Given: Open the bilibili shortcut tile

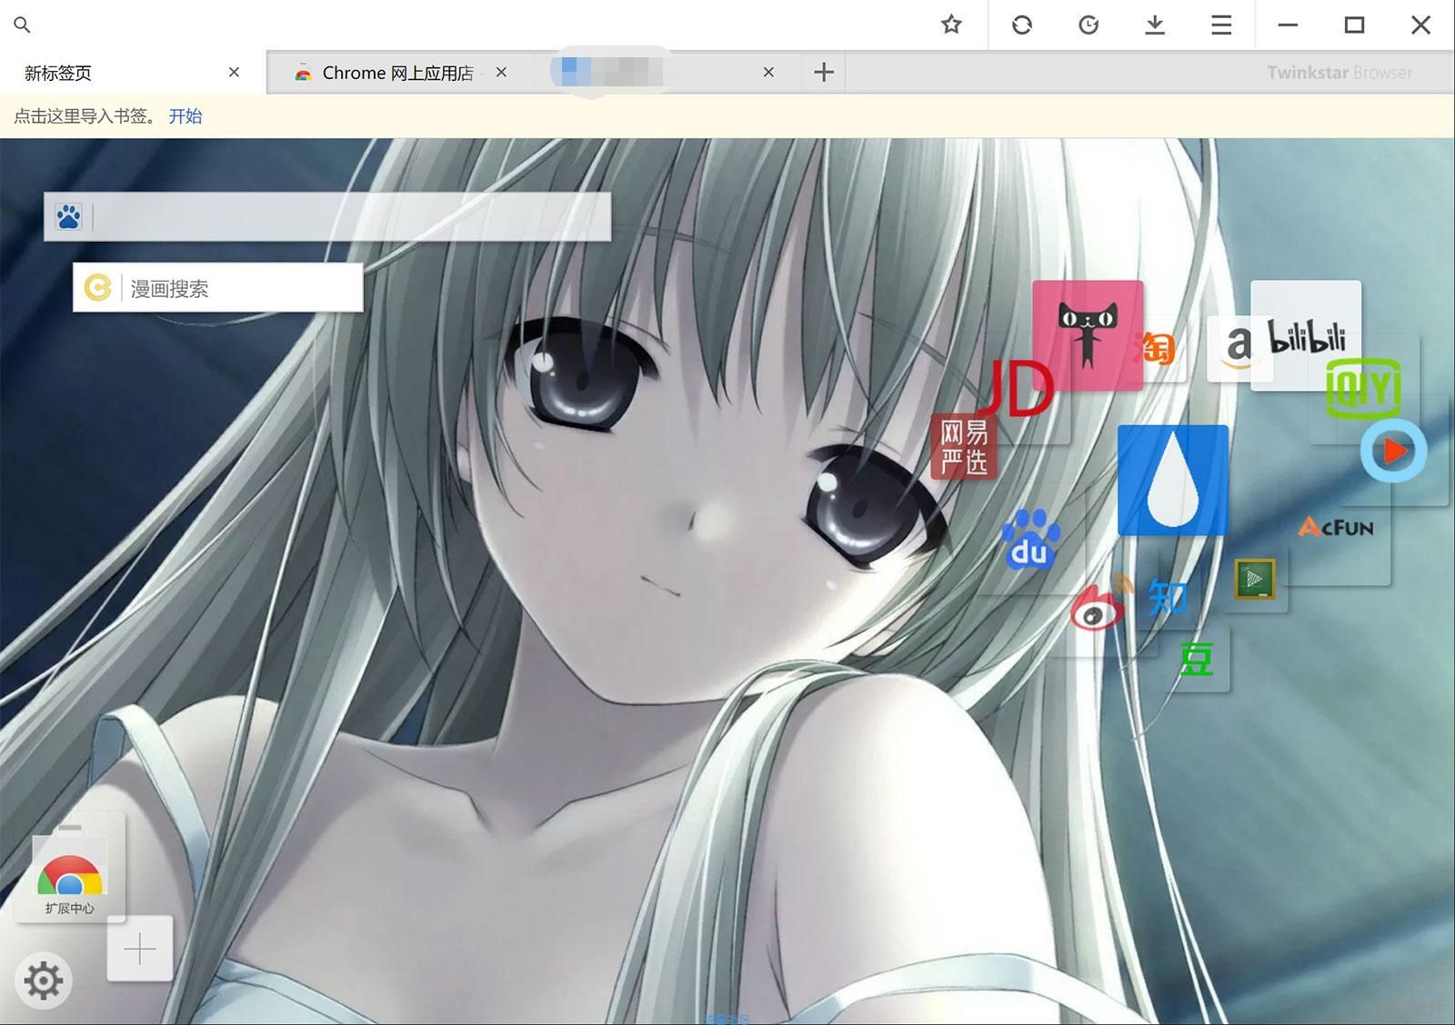Looking at the screenshot, I should [1306, 335].
